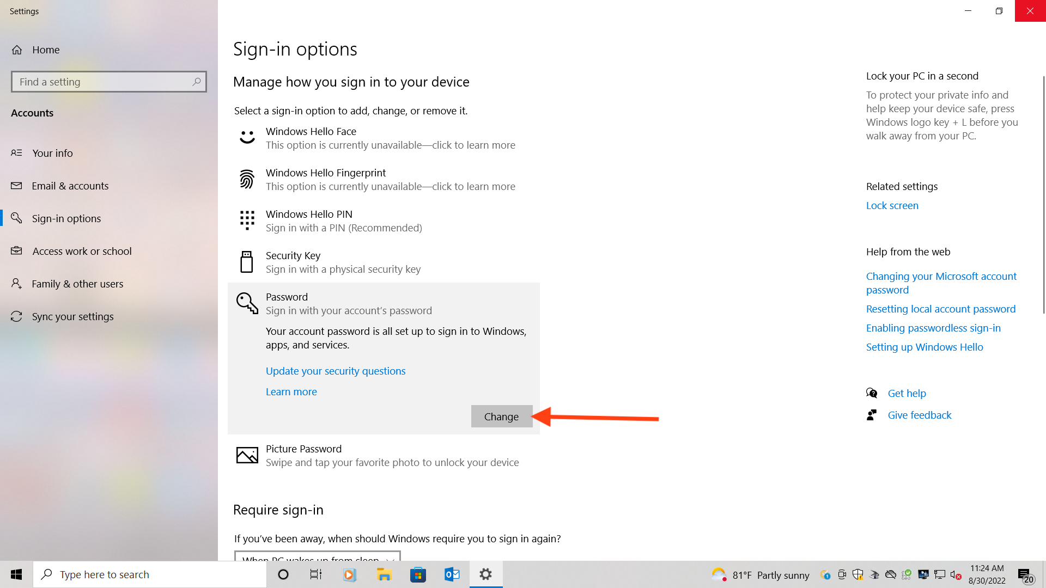The image size is (1046, 588).
Task: Open Access work or school section
Action: click(x=109, y=251)
